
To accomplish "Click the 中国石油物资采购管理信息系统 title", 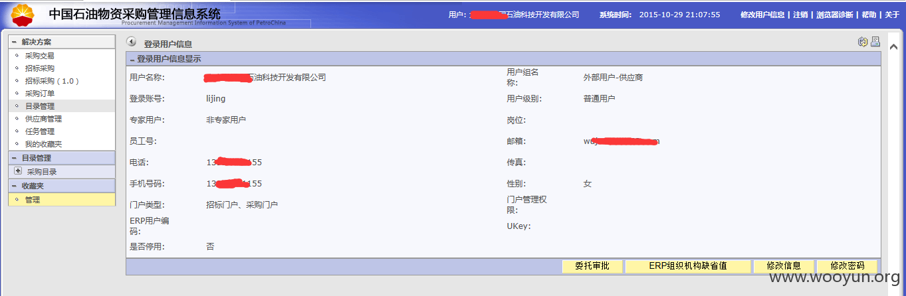I will click(x=134, y=13).
